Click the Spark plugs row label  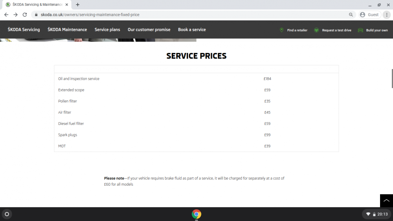click(68, 135)
